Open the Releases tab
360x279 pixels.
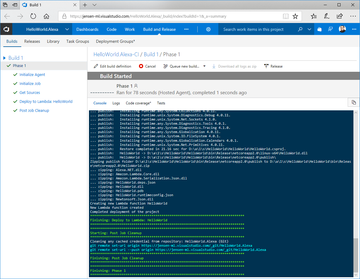point(32,41)
